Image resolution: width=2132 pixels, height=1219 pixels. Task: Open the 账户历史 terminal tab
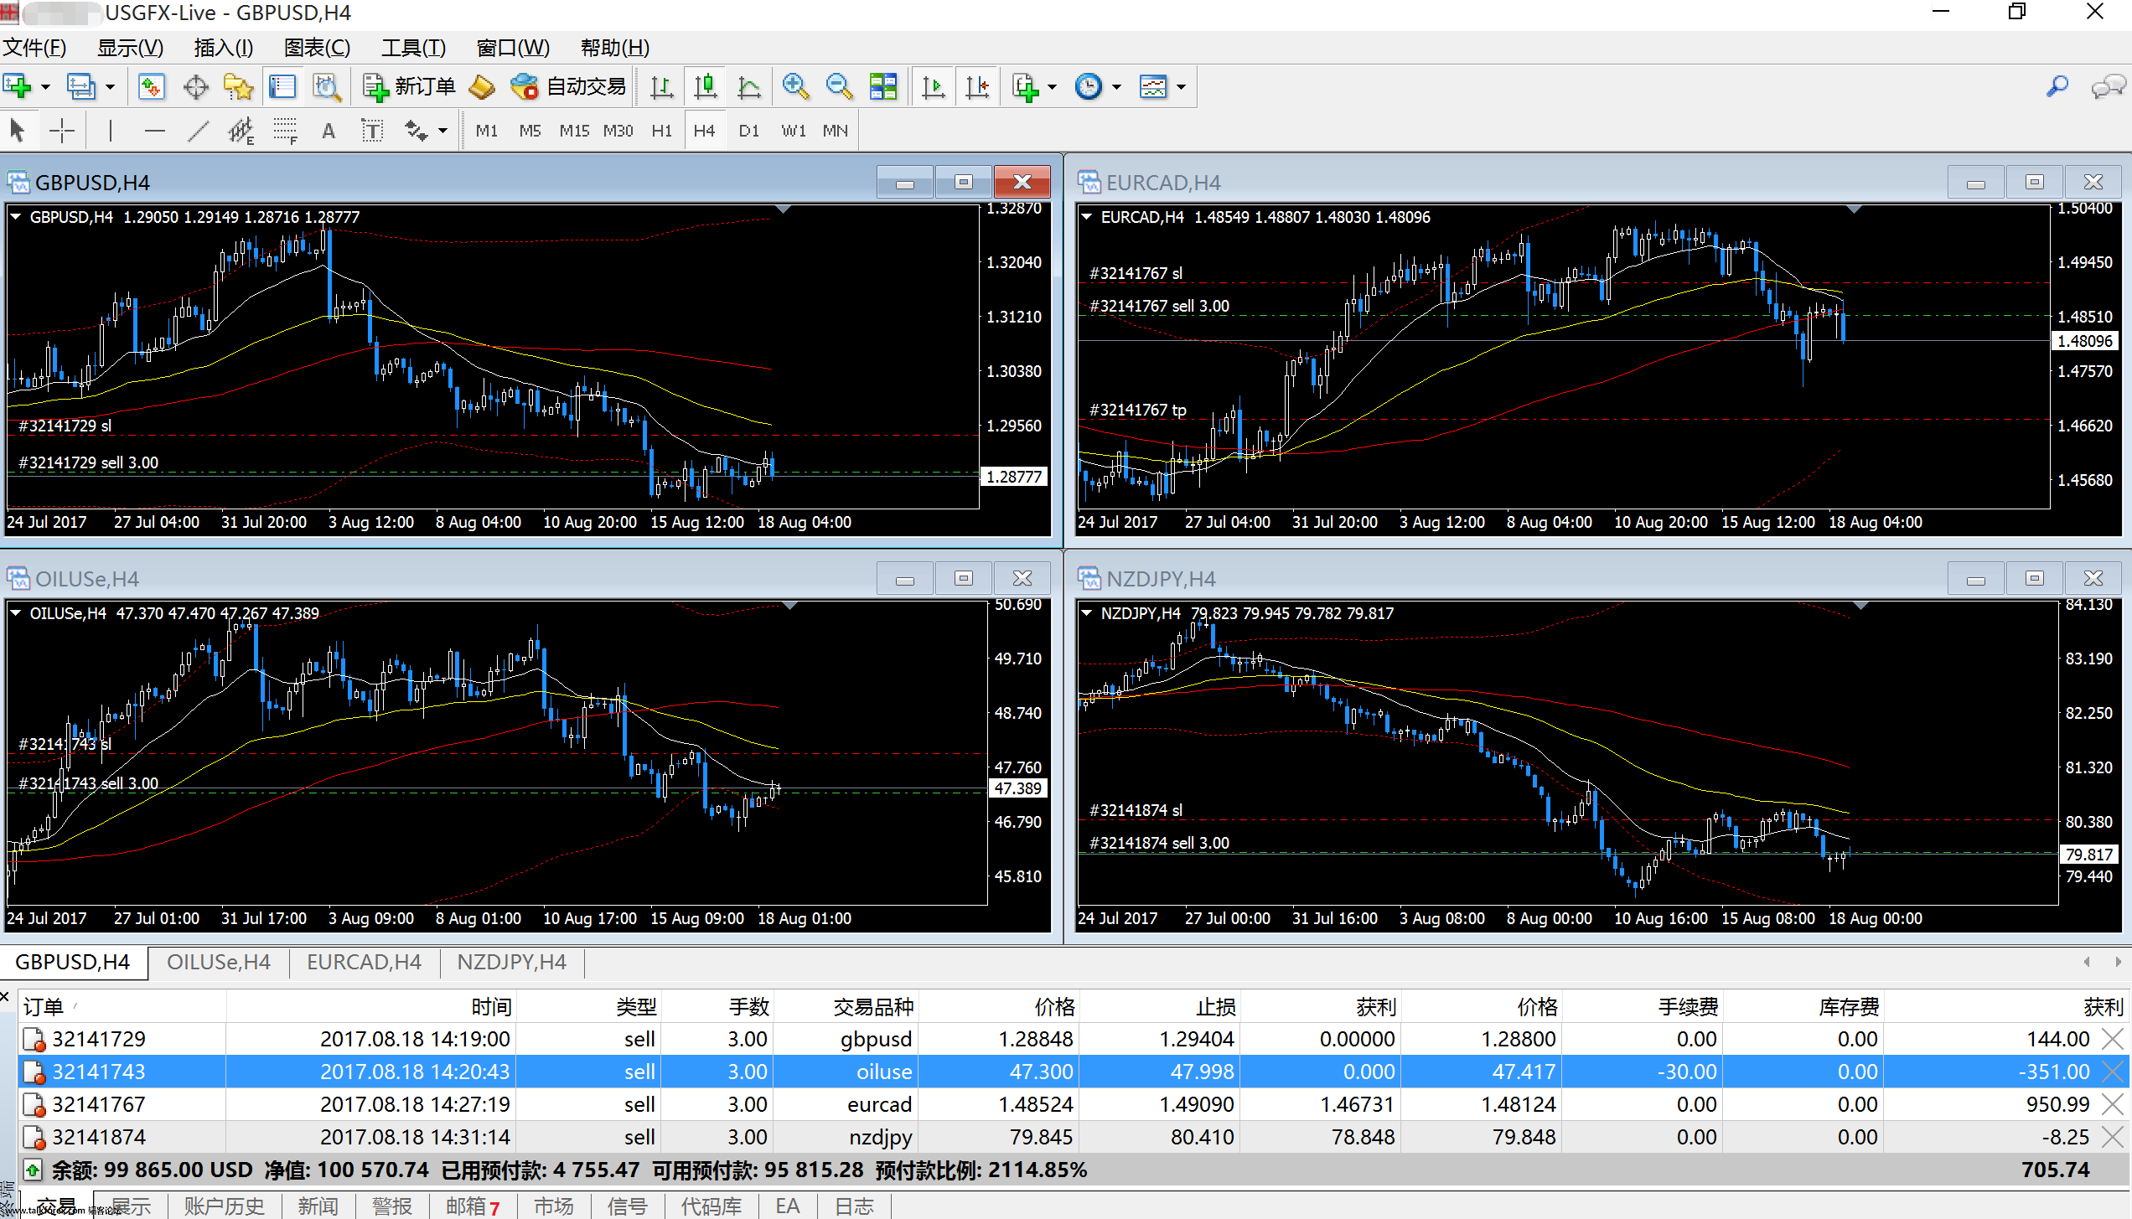pos(224,1206)
